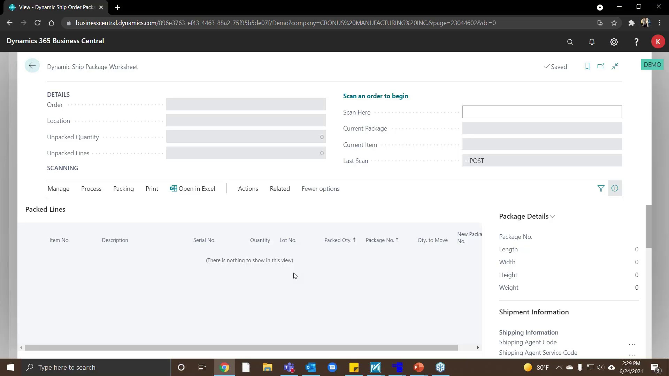Screen dimensions: 669x376
Task: Collapse the page from focus mode
Action: point(615,66)
